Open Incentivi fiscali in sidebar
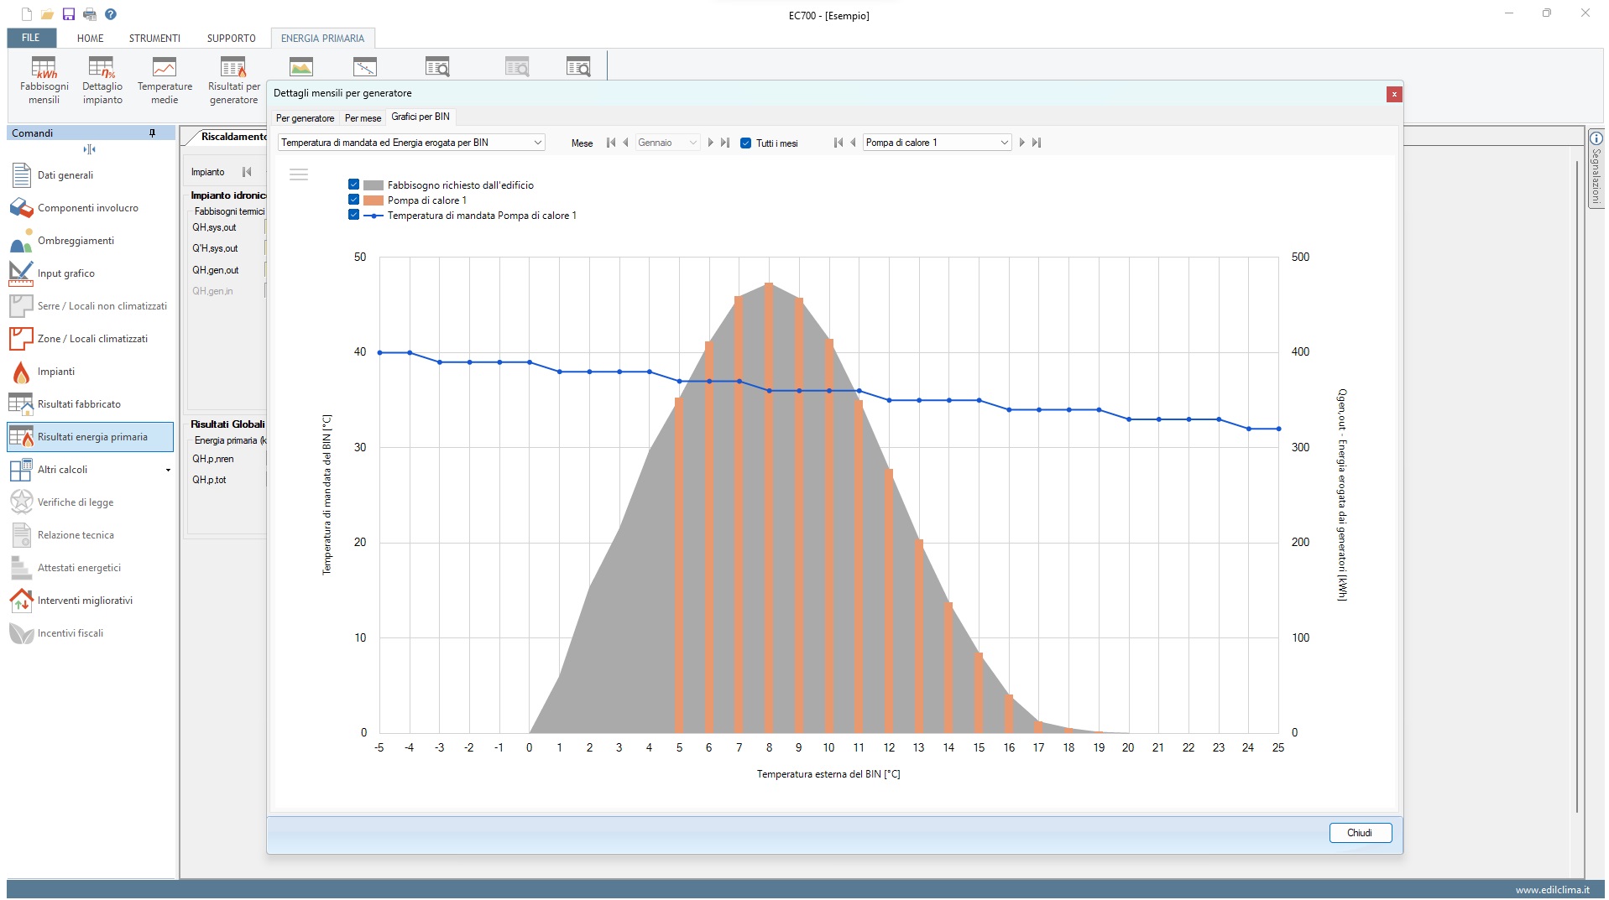 [x=90, y=633]
